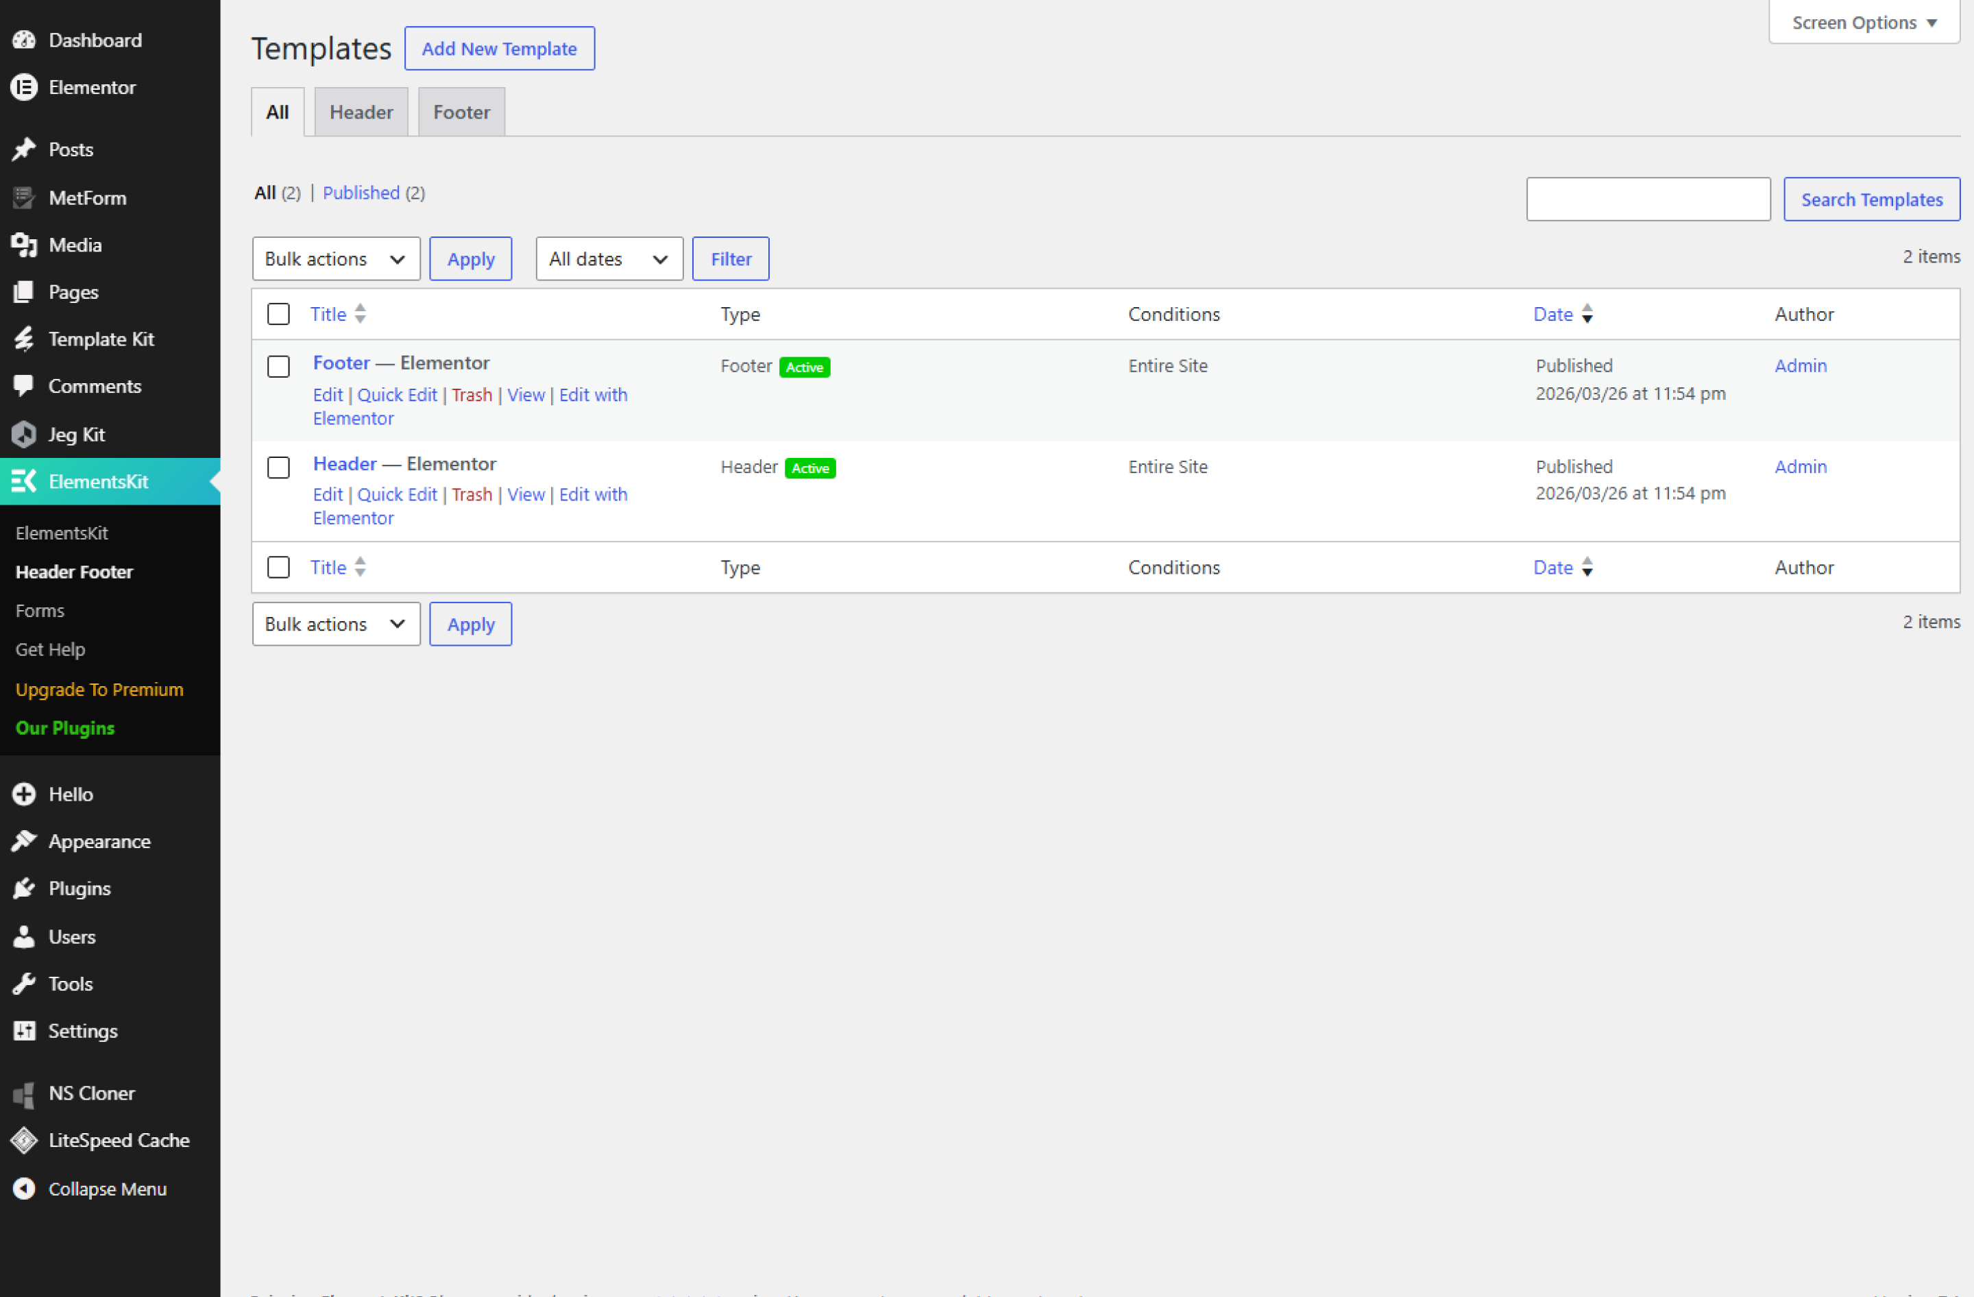
Task: Click the LiteSpeed Cache diamond icon
Action: (24, 1140)
